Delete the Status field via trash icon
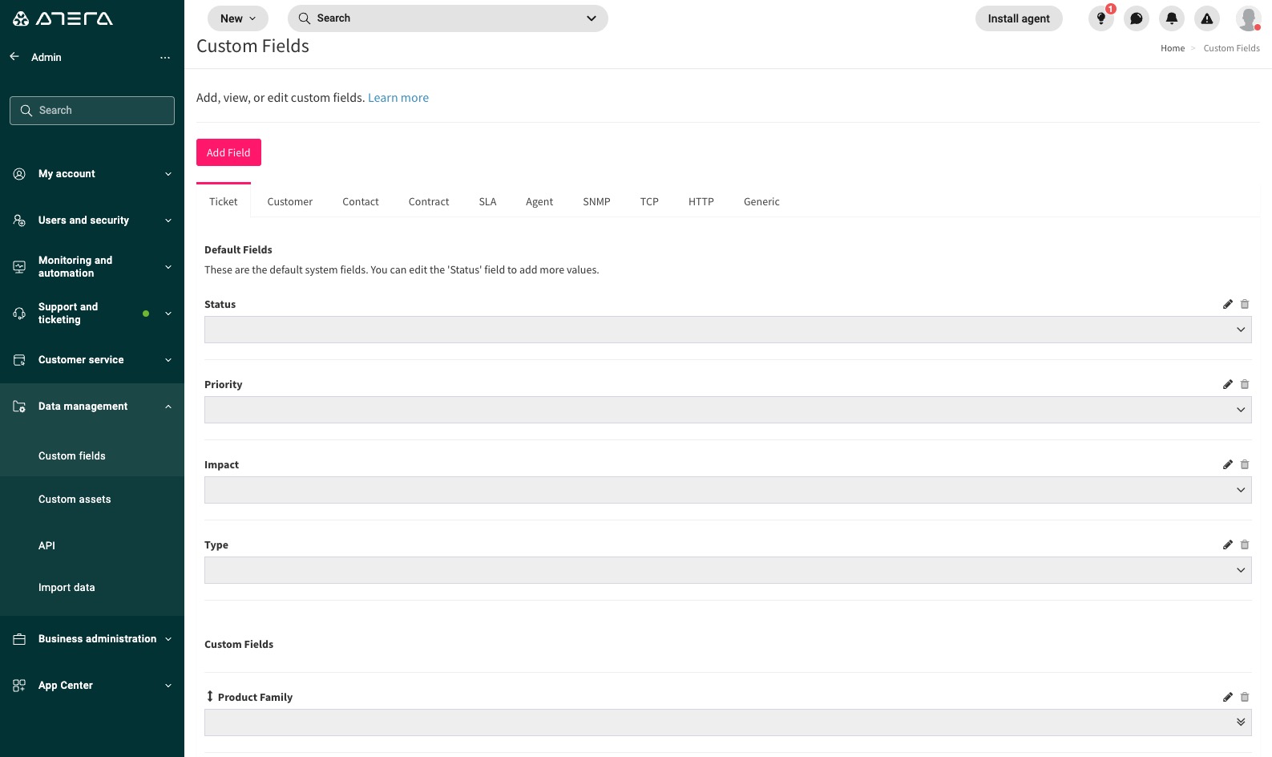 tap(1245, 304)
